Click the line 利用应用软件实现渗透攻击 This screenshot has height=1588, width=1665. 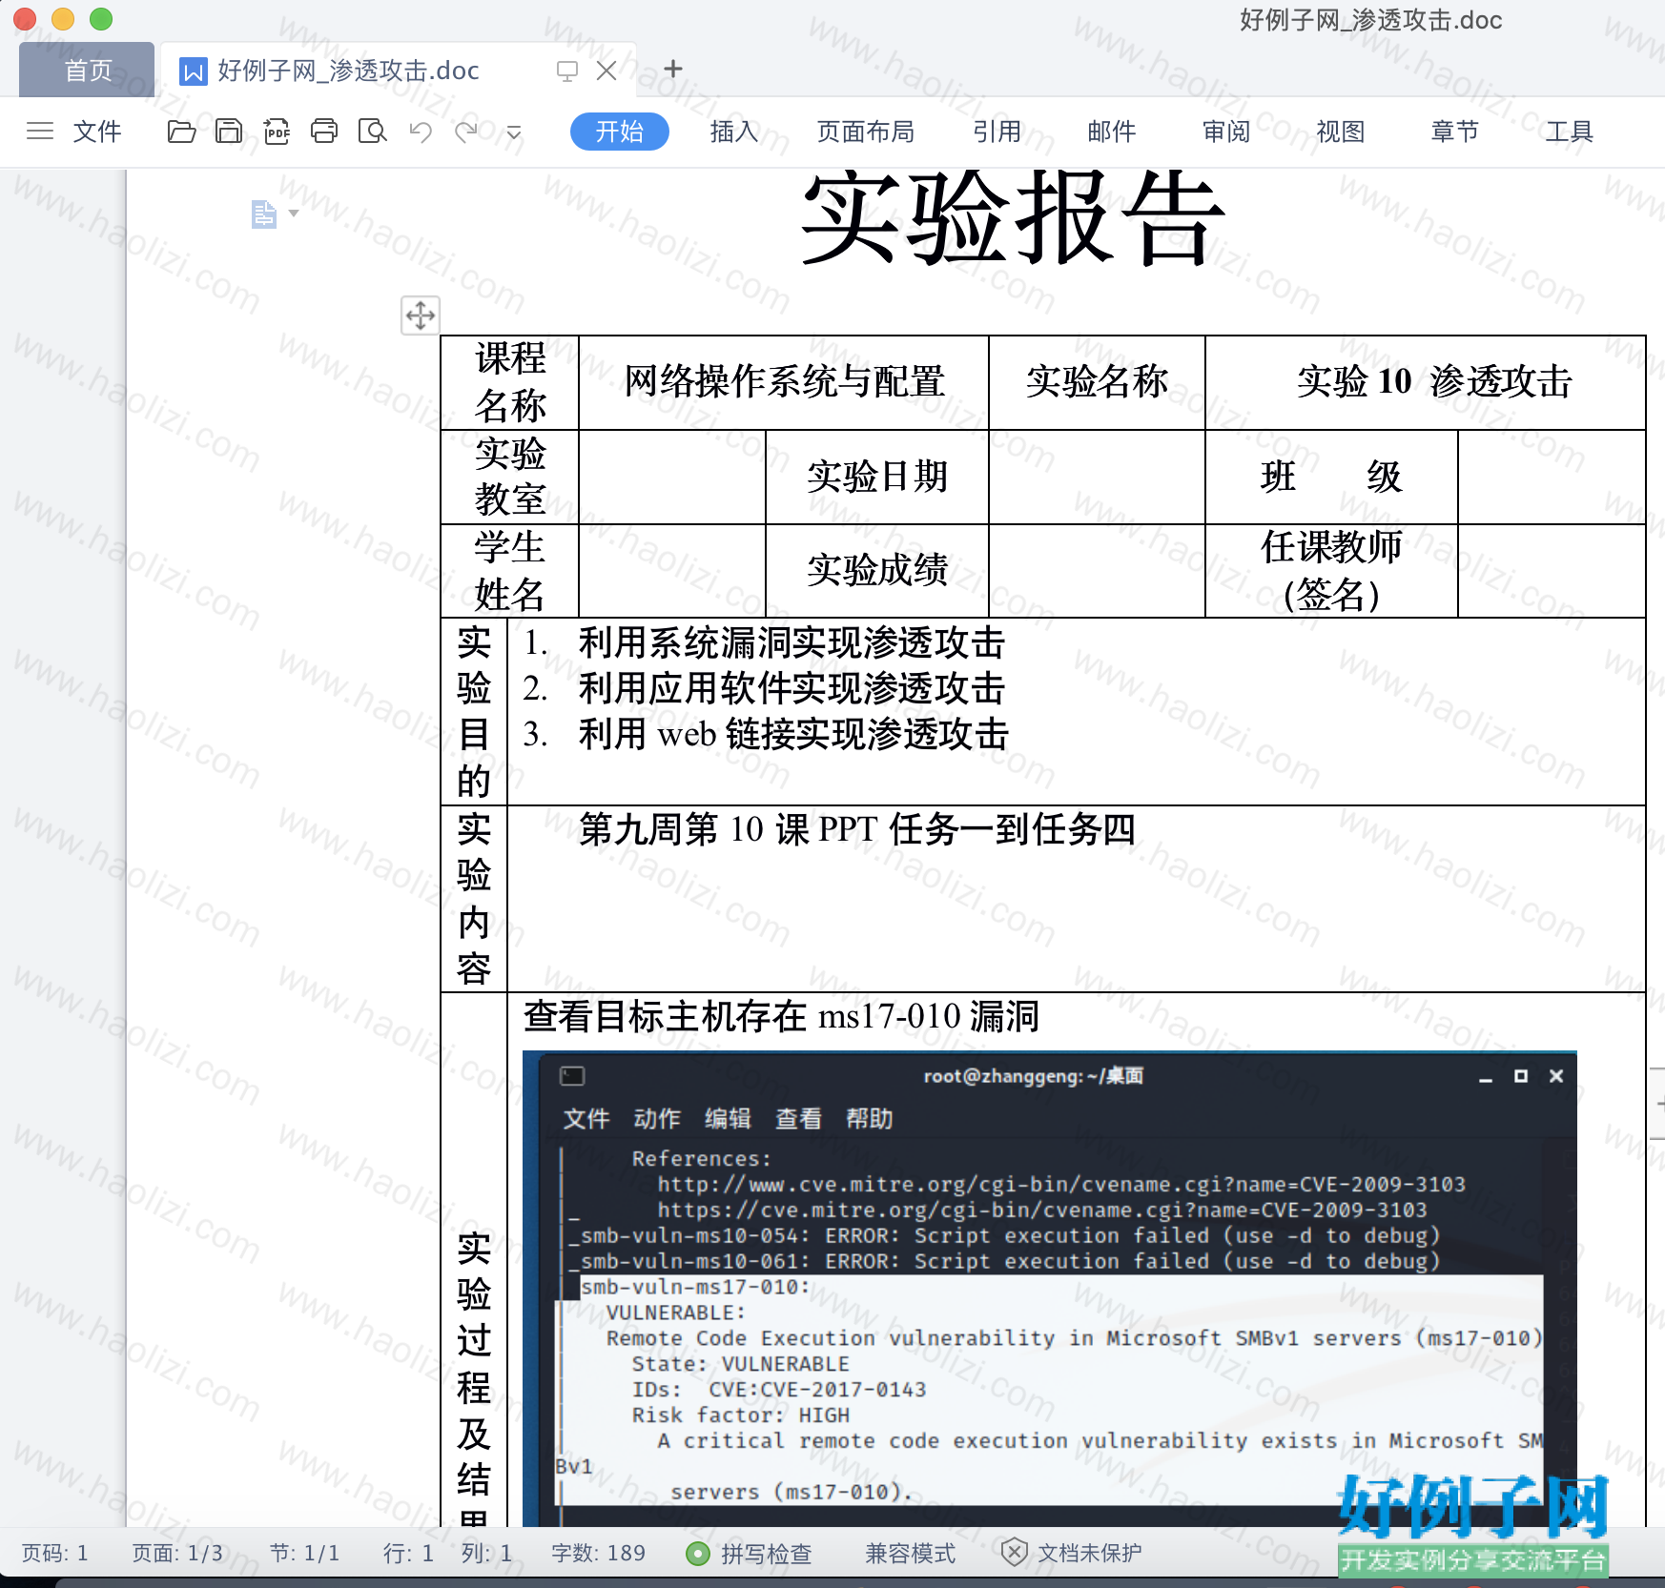pos(791,689)
